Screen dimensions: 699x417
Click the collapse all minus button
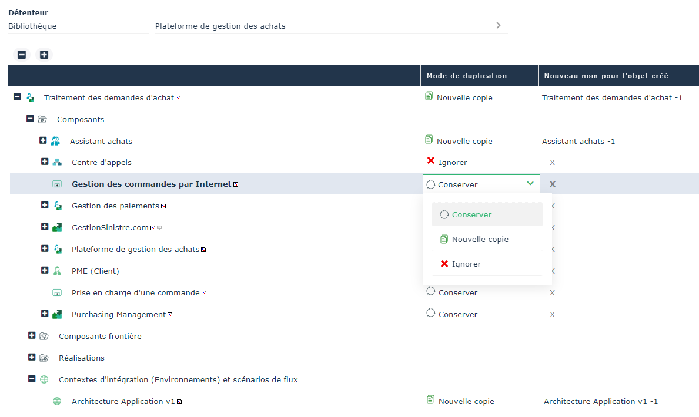[22, 55]
